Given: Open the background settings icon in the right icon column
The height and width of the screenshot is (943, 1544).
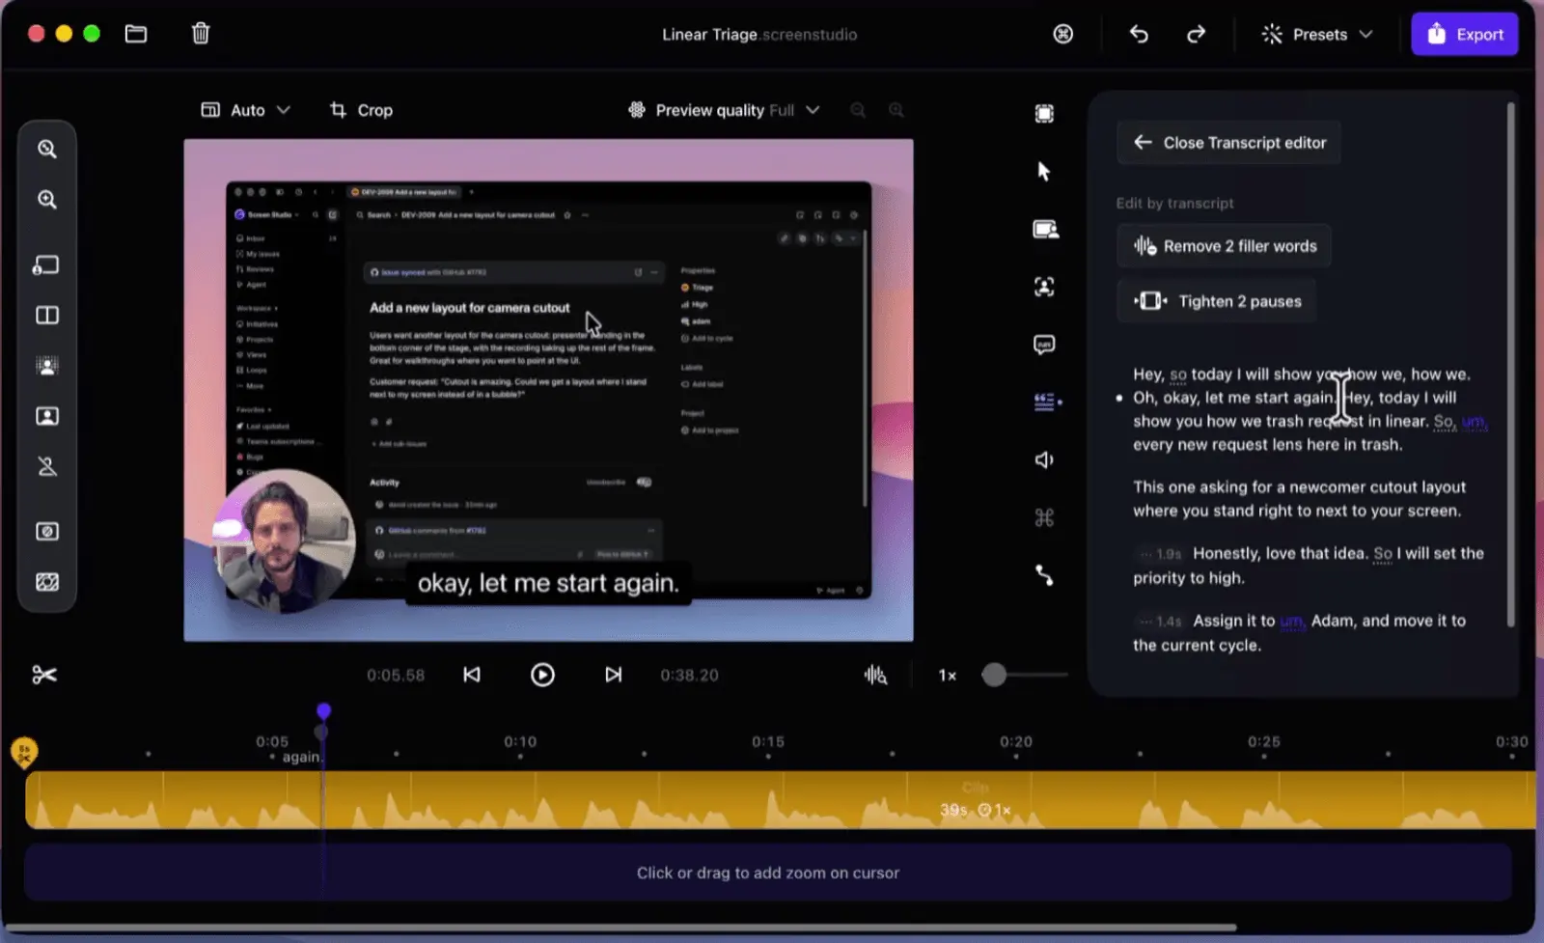Looking at the screenshot, I should tap(1044, 114).
